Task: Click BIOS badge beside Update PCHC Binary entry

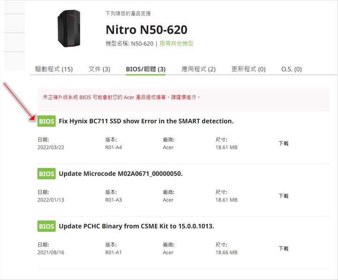Action: point(46,226)
